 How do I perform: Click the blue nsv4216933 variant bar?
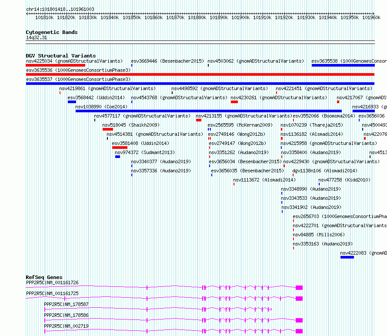(x=364, y=111)
